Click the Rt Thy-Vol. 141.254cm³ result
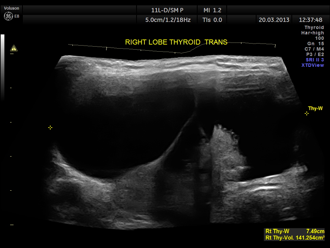330x248 pixels. (x=295, y=238)
